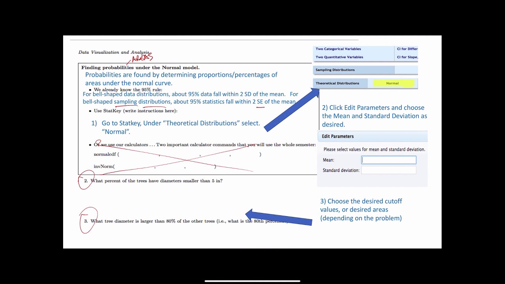Click the 'Mean:' label
The image size is (505, 284).
[328, 160]
